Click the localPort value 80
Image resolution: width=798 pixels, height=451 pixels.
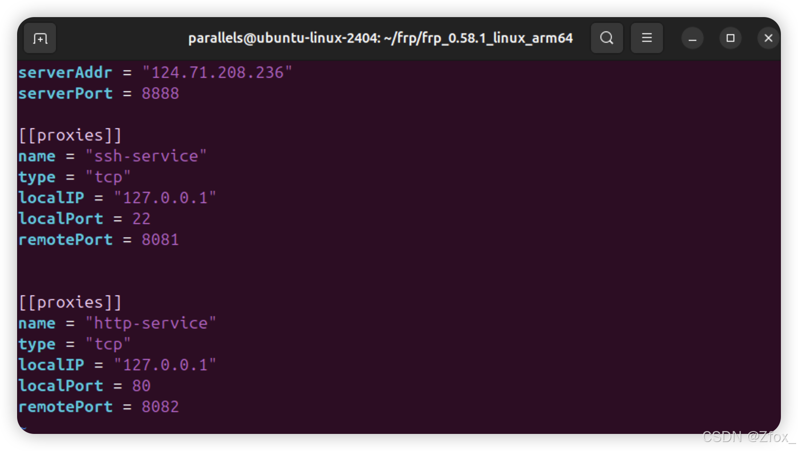pyautogui.click(x=141, y=386)
